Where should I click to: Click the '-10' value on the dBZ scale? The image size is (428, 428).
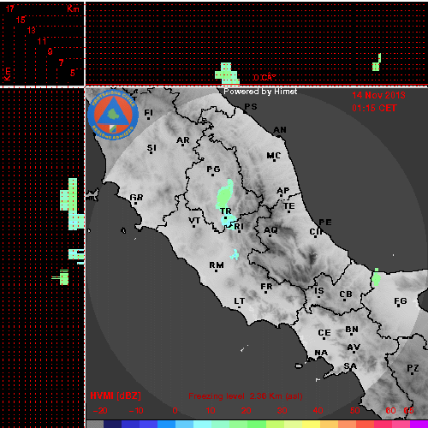pyautogui.click(x=136, y=411)
